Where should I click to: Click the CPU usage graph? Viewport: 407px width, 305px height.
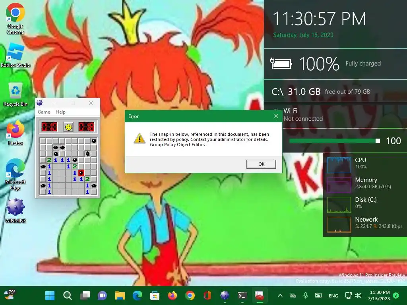click(x=339, y=165)
